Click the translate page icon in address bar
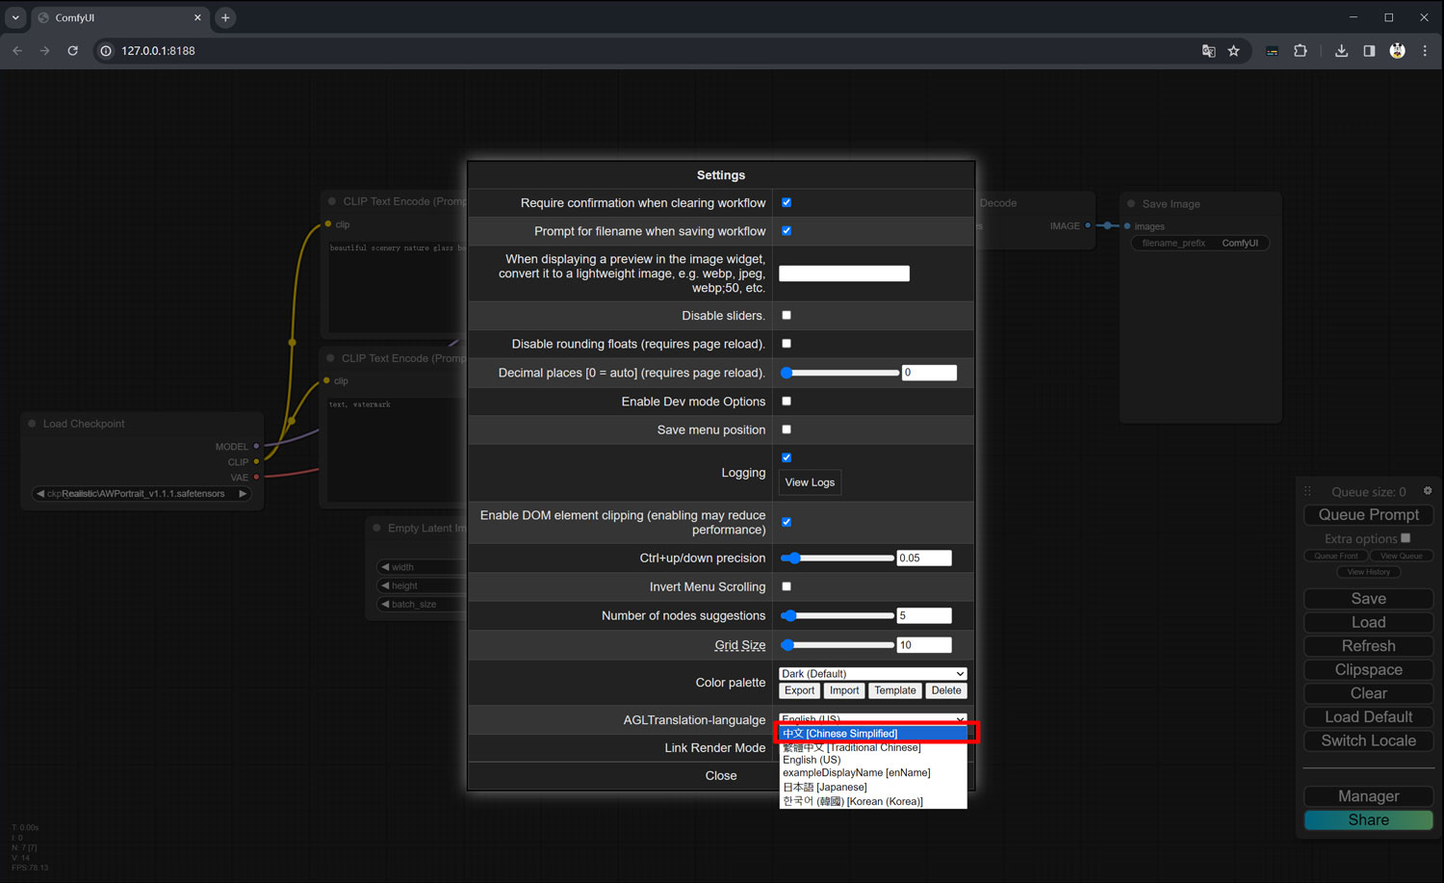Screen dimensions: 1444x883 (x=1208, y=51)
